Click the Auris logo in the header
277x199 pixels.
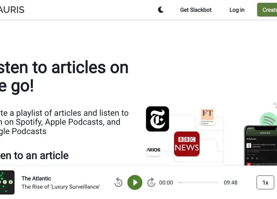pyautogui.click(x=12, y=10)
